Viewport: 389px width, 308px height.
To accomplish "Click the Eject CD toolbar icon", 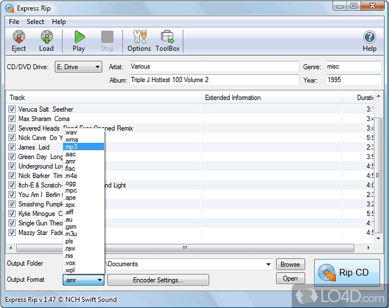I will pos(19,41).
